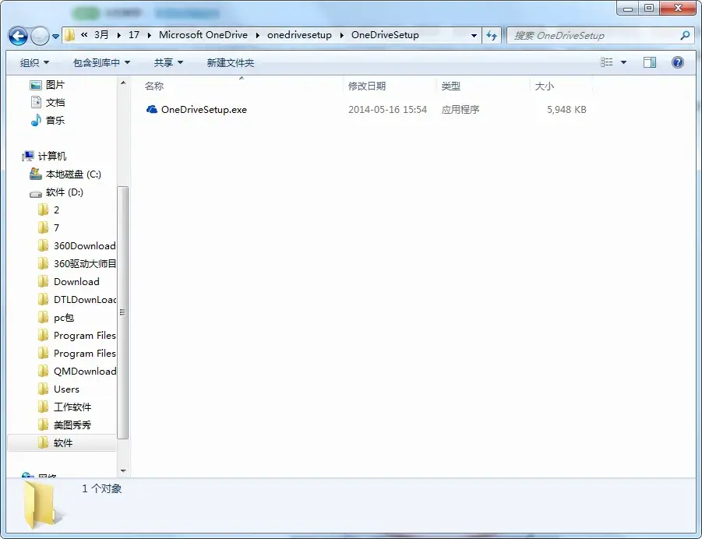The height and width of the screenshot is (539, 702).
Task: Expand the arrow after 3月 breadcrumb
Action: (118, 35)
